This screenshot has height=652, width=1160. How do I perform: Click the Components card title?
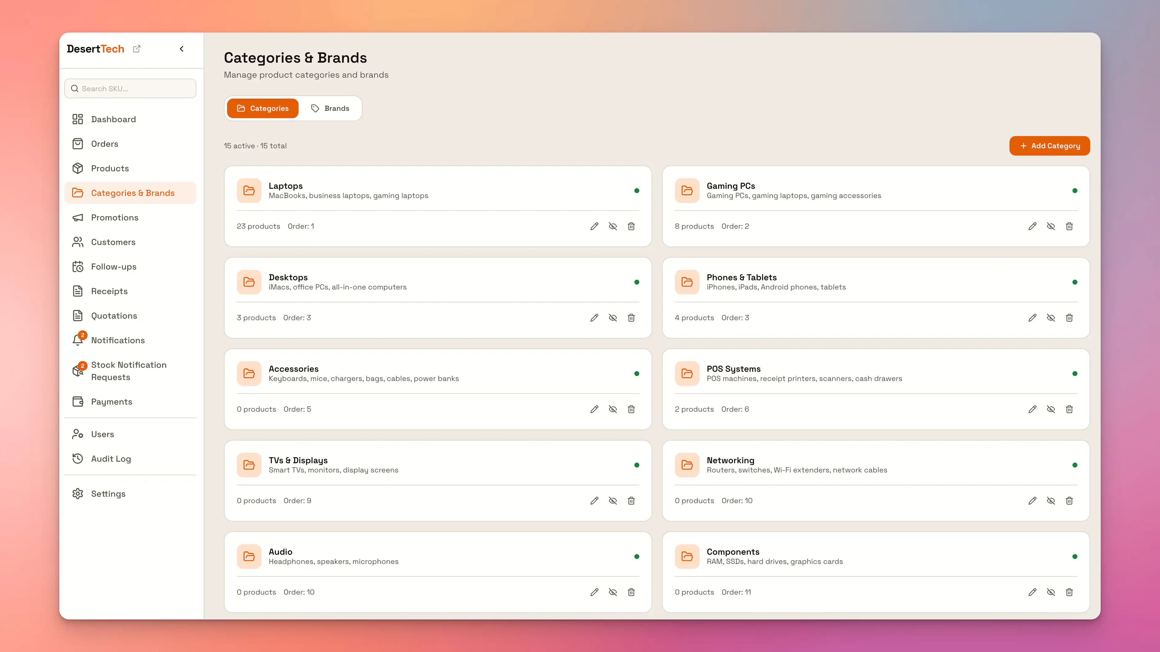[x=733, y=552]
